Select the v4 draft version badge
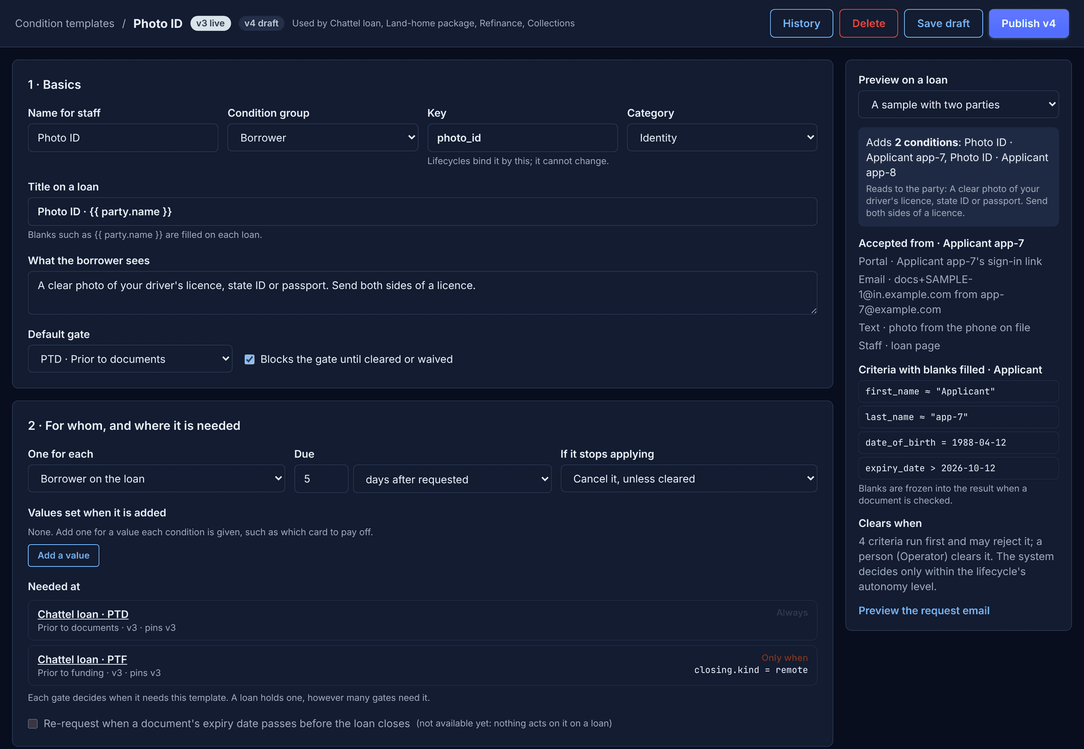This screenshot has width=1084, height=749. (261, 23)
